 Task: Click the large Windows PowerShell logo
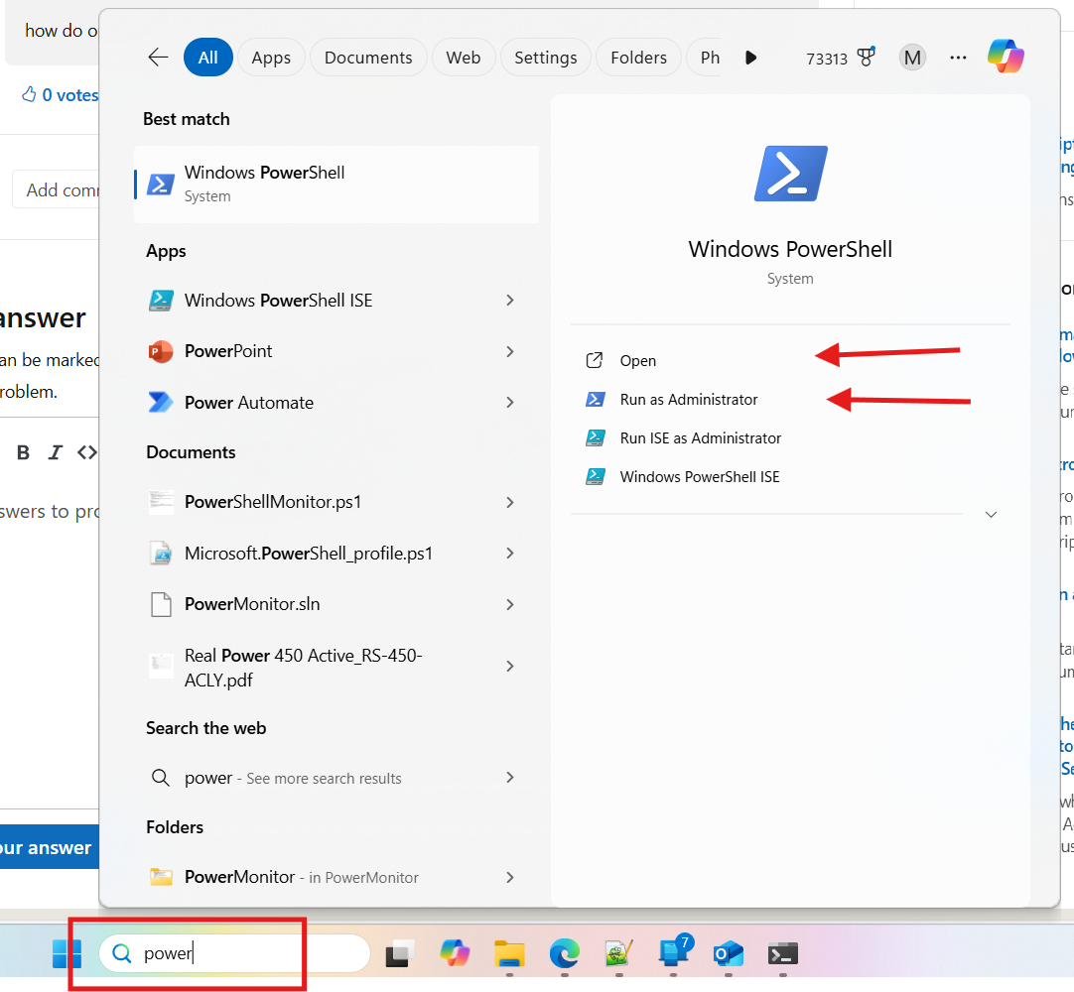[x=790, y=174]
